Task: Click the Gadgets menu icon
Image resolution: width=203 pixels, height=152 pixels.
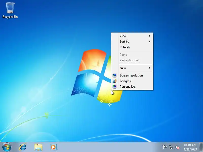Action: click(x=114, y=81)
